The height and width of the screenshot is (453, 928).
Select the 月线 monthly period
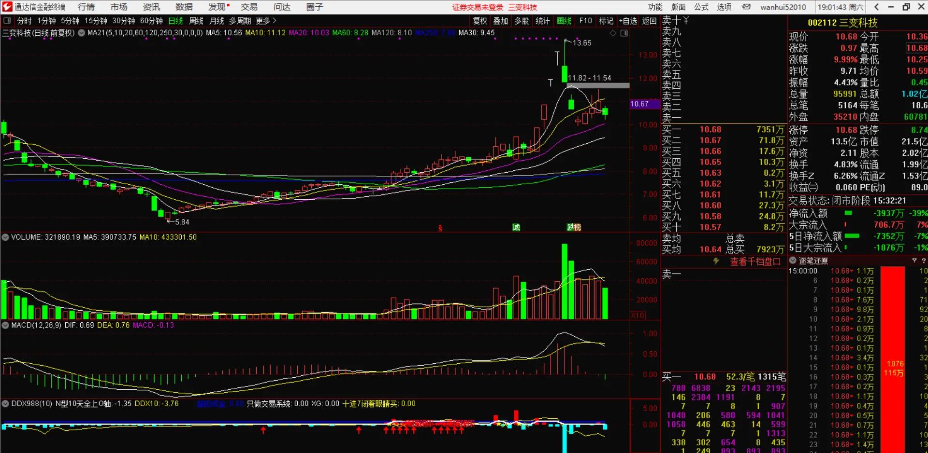[x=217, y=21]
